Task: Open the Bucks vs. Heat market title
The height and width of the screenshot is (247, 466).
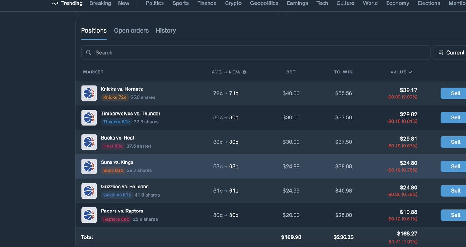Action: click(118, 138)
